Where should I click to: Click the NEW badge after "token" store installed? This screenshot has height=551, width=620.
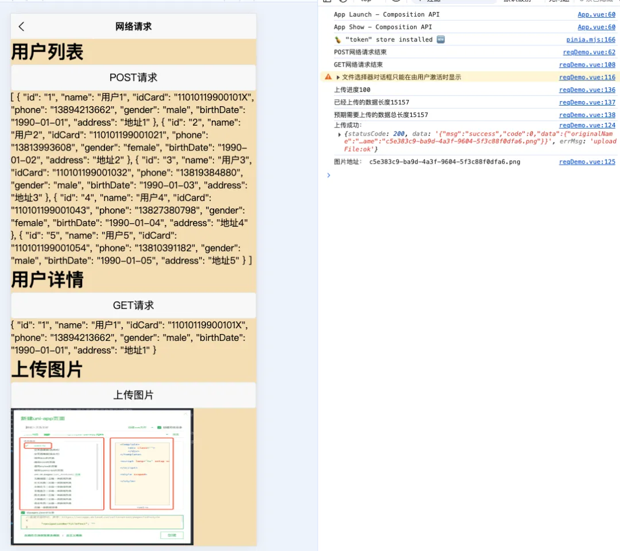tap(440, 40)
